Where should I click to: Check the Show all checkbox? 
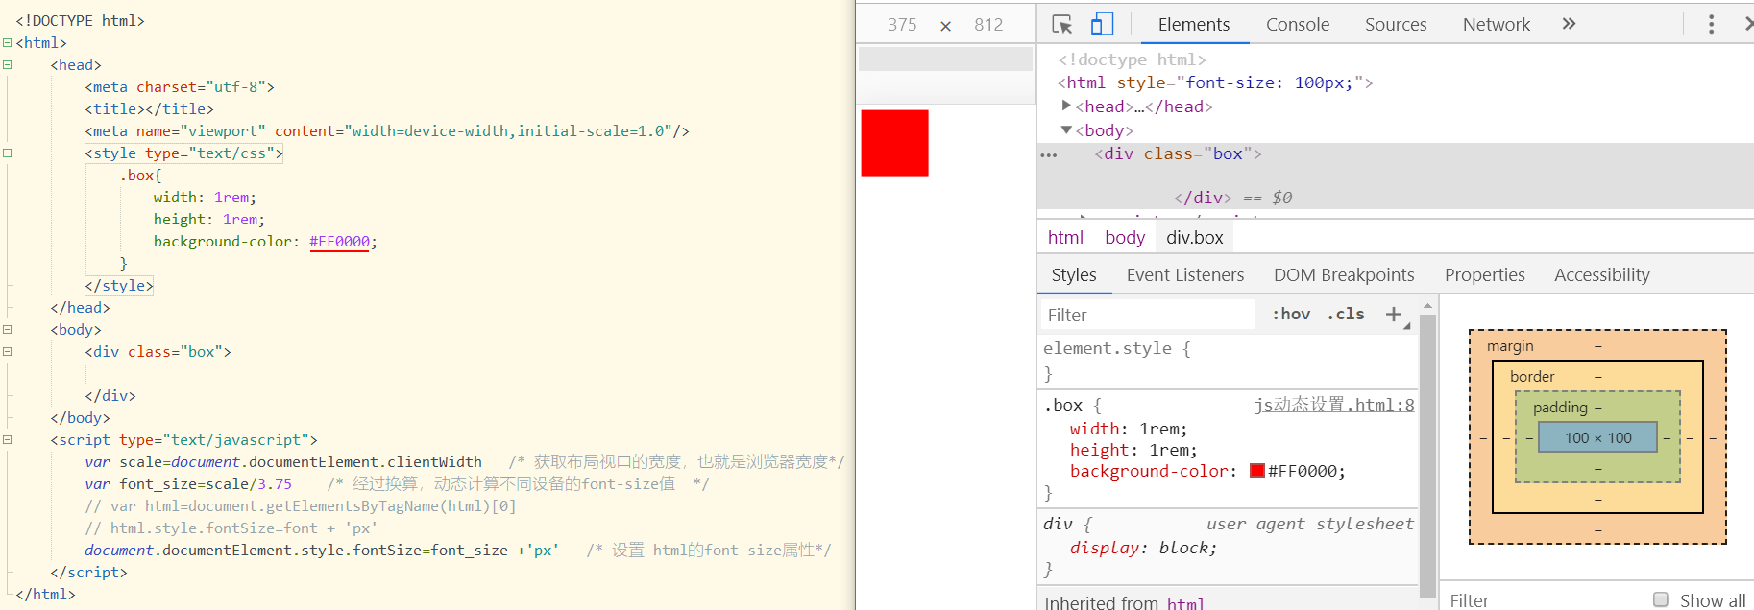pyautogui.click(x=1661, y=599)
